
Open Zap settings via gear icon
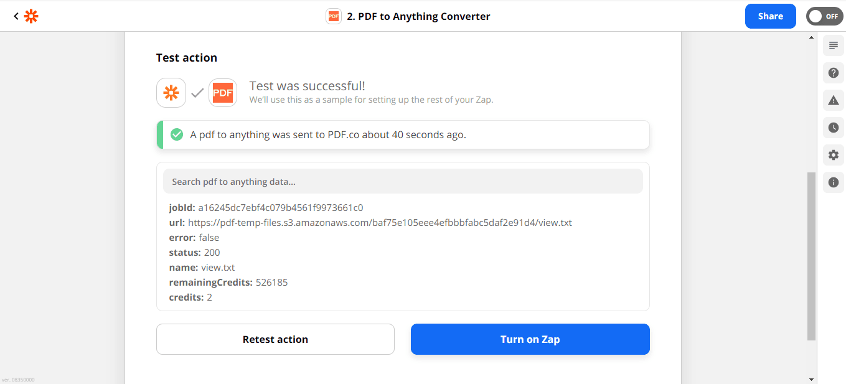coord(833,155)
